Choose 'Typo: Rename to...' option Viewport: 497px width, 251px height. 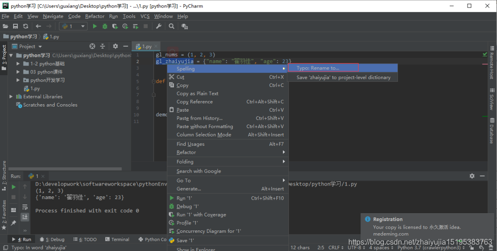342,68
